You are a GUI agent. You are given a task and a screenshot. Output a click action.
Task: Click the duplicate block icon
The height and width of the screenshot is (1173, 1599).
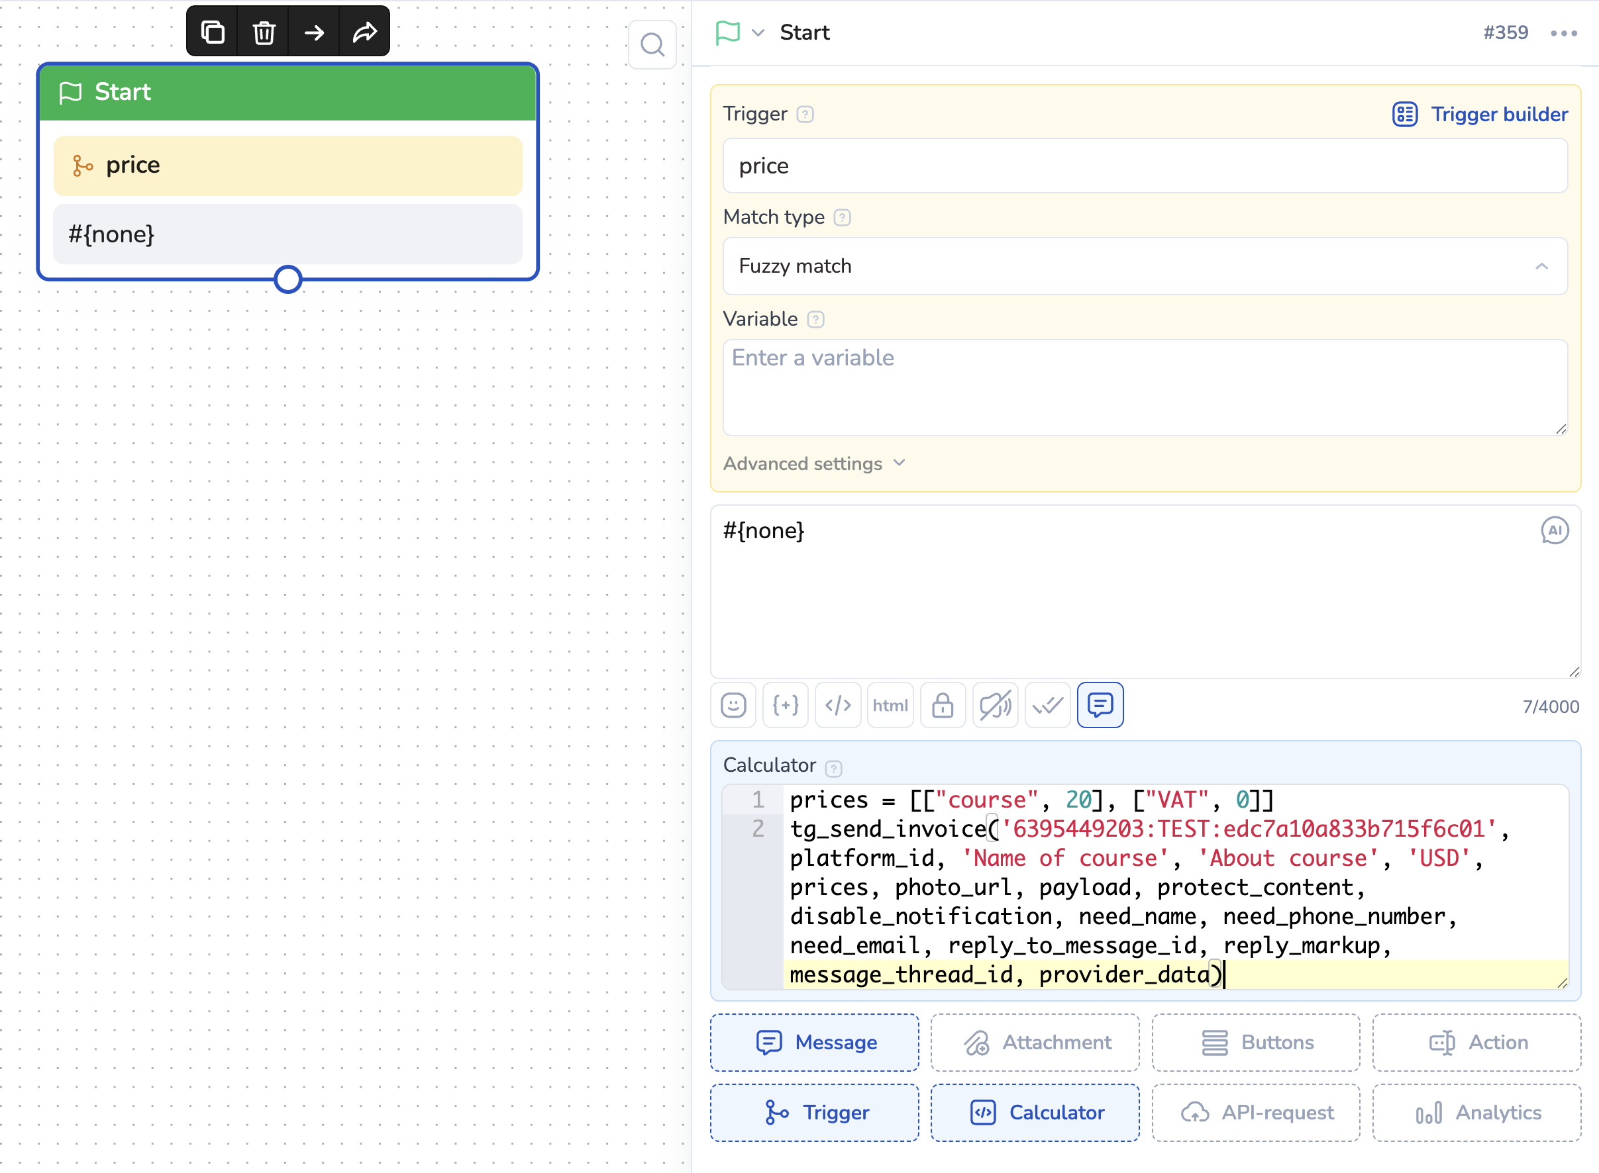(x=213, y=32)
